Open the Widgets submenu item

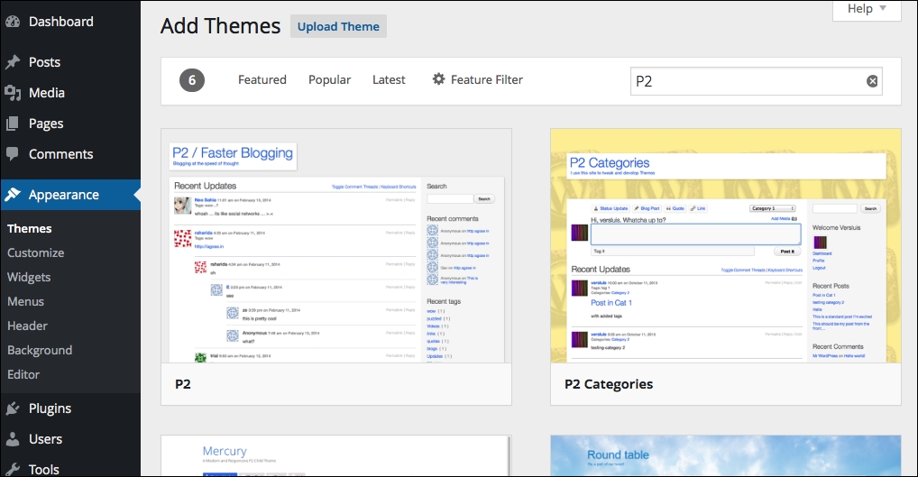(x=29, y=278)
